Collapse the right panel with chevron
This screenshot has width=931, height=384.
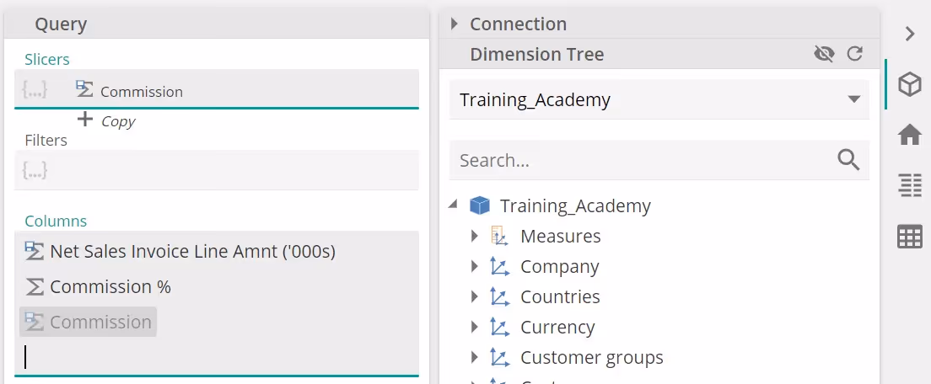[x=909, y=34]
